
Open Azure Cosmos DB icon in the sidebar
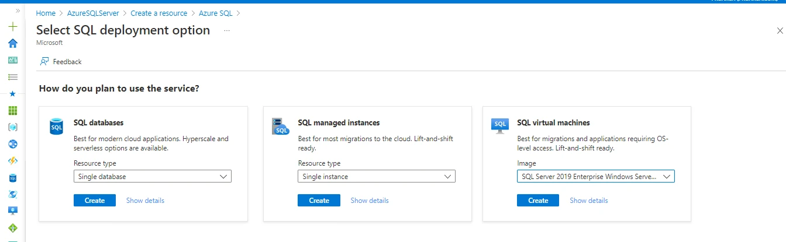pyautogui.click(x=13, y=194)
